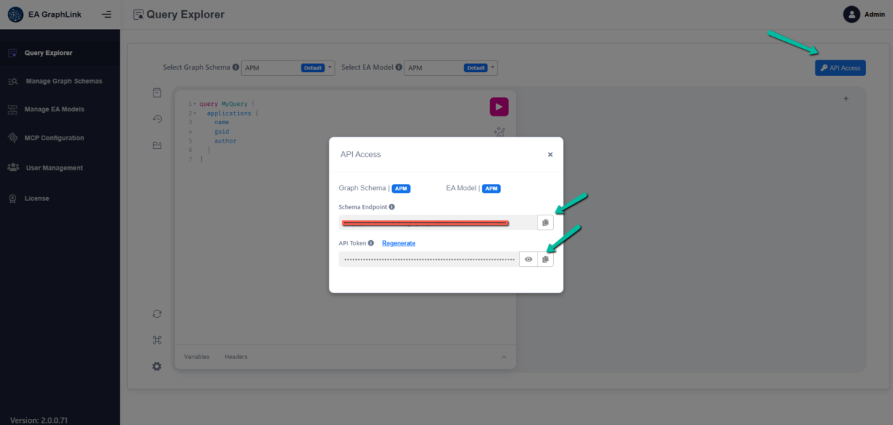
Task: Collapse the Variables panel with the chevron
Action: tap(504, 356)
